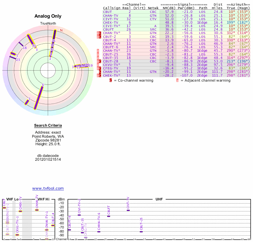The height and width of the screenshot is (242, 253).
Task: Click the red co-channel warning legend icon
Action: coord(110,80)
